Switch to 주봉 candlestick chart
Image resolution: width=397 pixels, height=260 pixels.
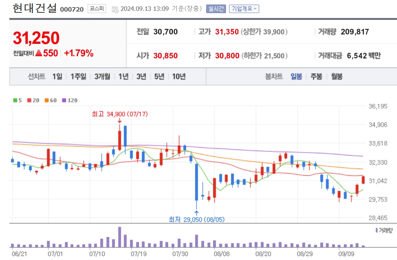tap(317, 76)
